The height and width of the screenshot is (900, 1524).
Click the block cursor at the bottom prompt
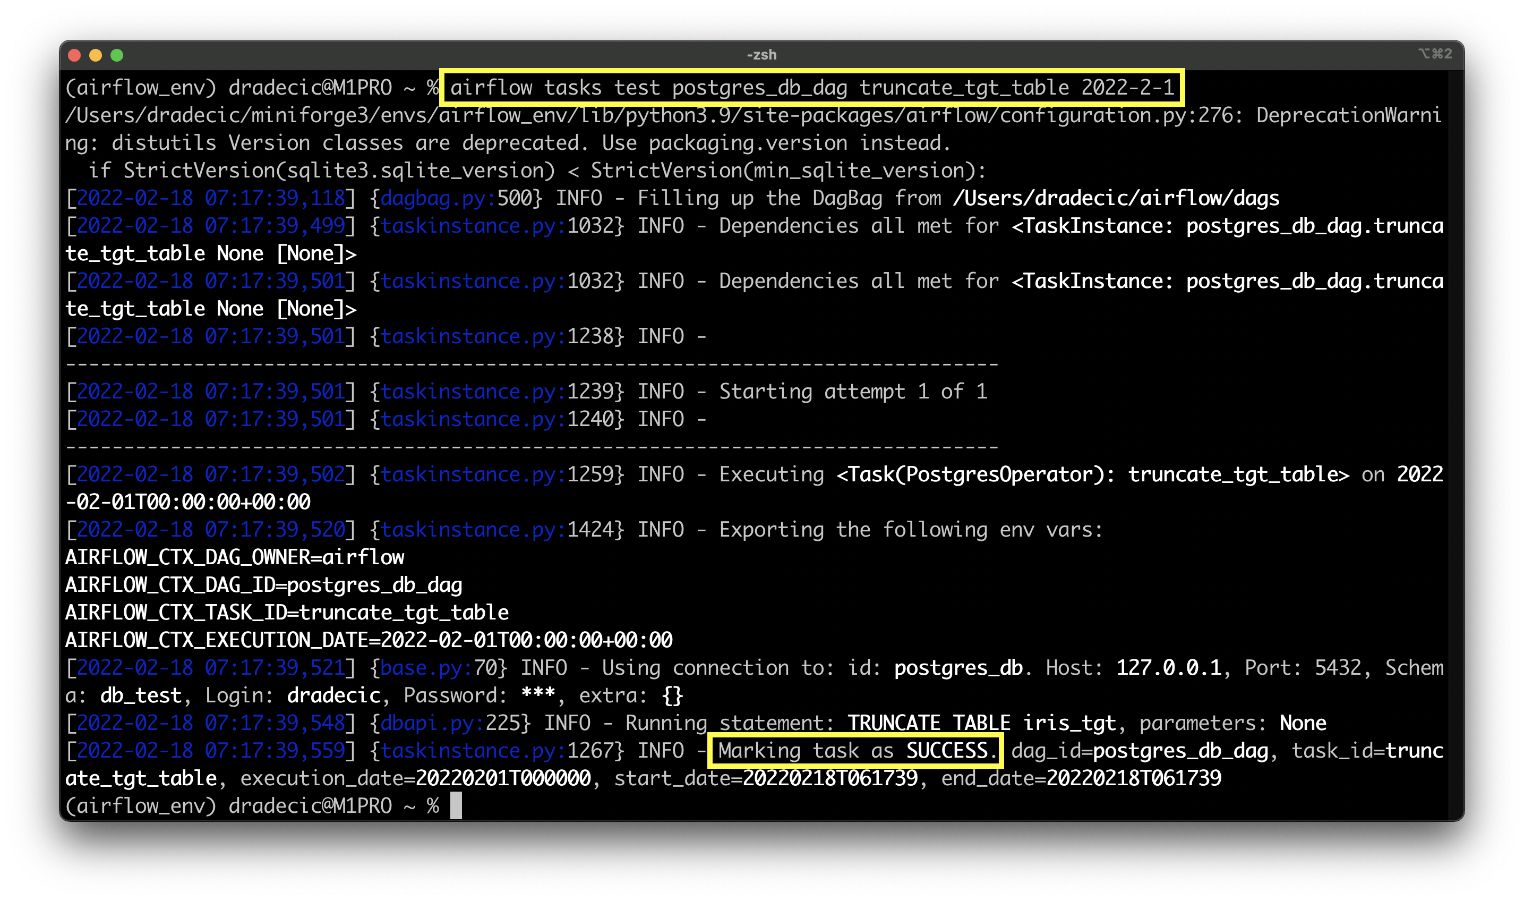(456, 805)
